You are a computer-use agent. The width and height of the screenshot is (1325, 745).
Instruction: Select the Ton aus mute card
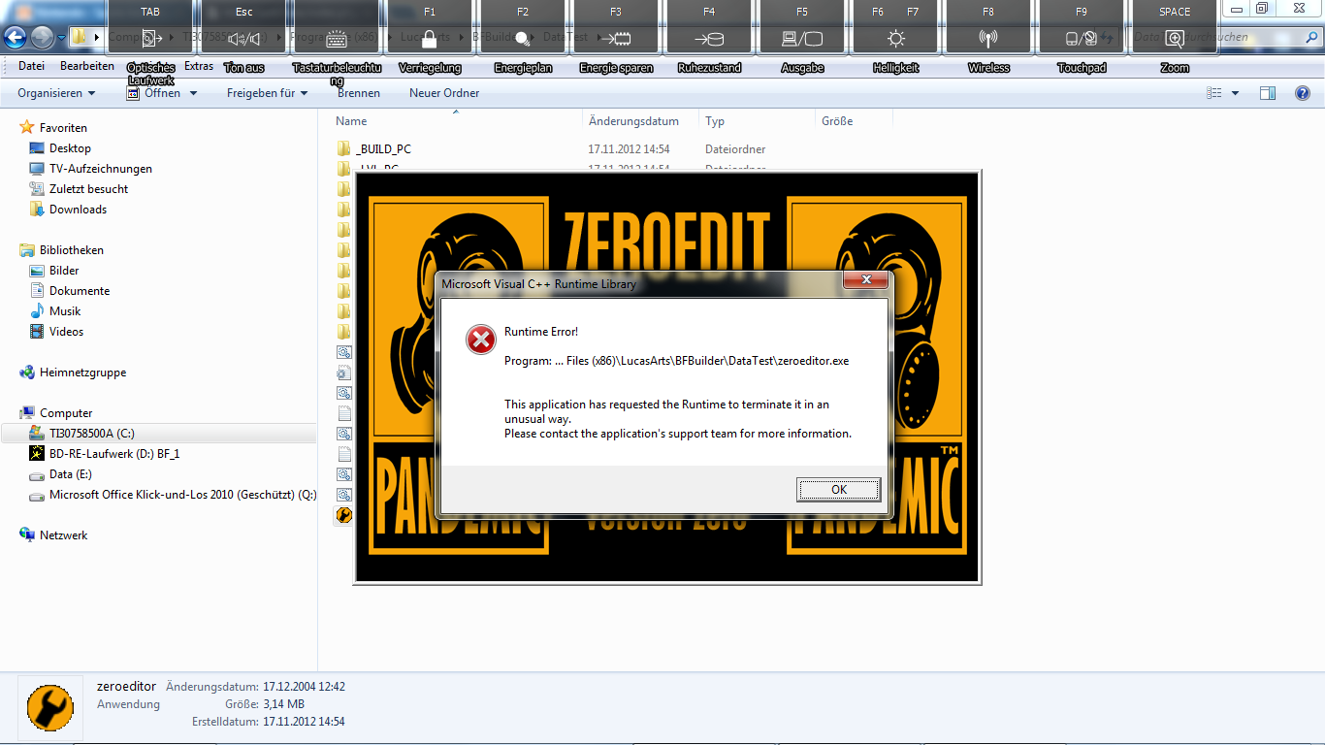pyautogui.click(x=244, y=27)
